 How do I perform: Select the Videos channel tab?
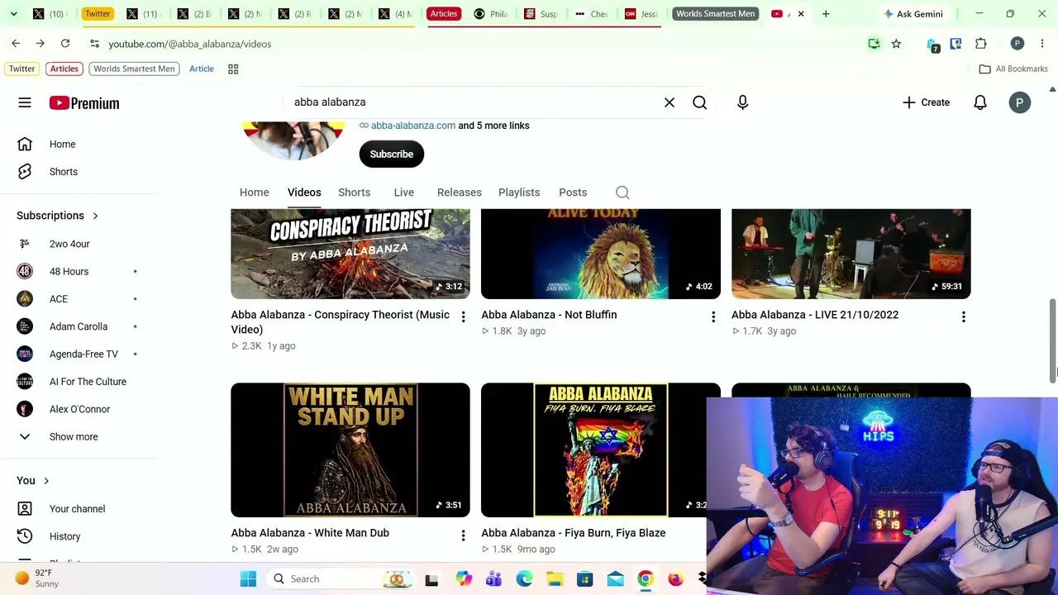point(304,193)
